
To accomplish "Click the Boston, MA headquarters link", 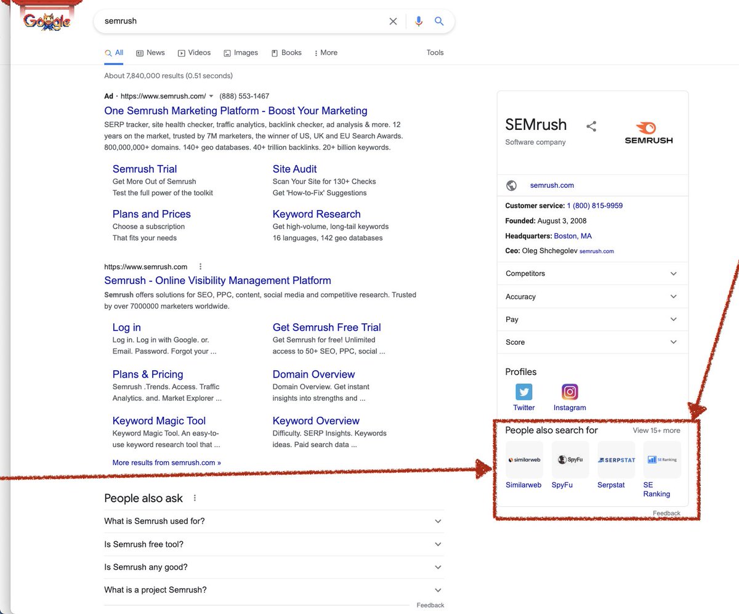I will point(573,236).
